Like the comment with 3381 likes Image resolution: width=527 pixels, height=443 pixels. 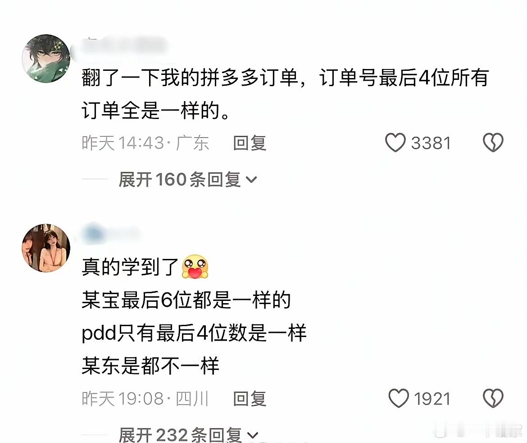tap(395, 143)
